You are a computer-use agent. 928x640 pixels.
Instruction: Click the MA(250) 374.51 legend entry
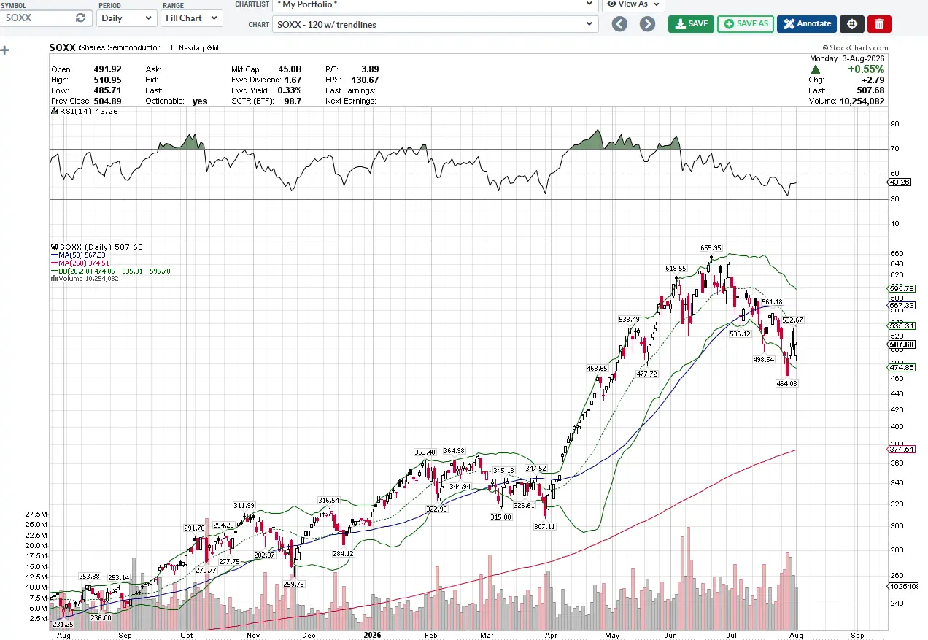pos(81,263)
